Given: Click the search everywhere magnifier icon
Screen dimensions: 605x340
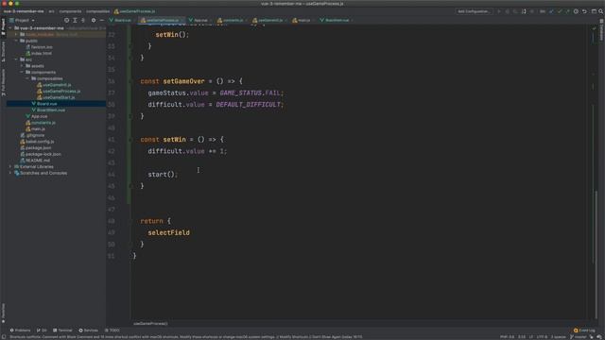Looking at the screenshot, I should [601, 11].
